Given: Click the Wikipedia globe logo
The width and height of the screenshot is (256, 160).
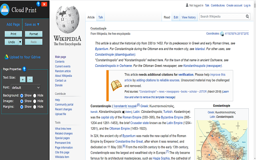Looking at the screenshot, I should click(x=68, y=19).
